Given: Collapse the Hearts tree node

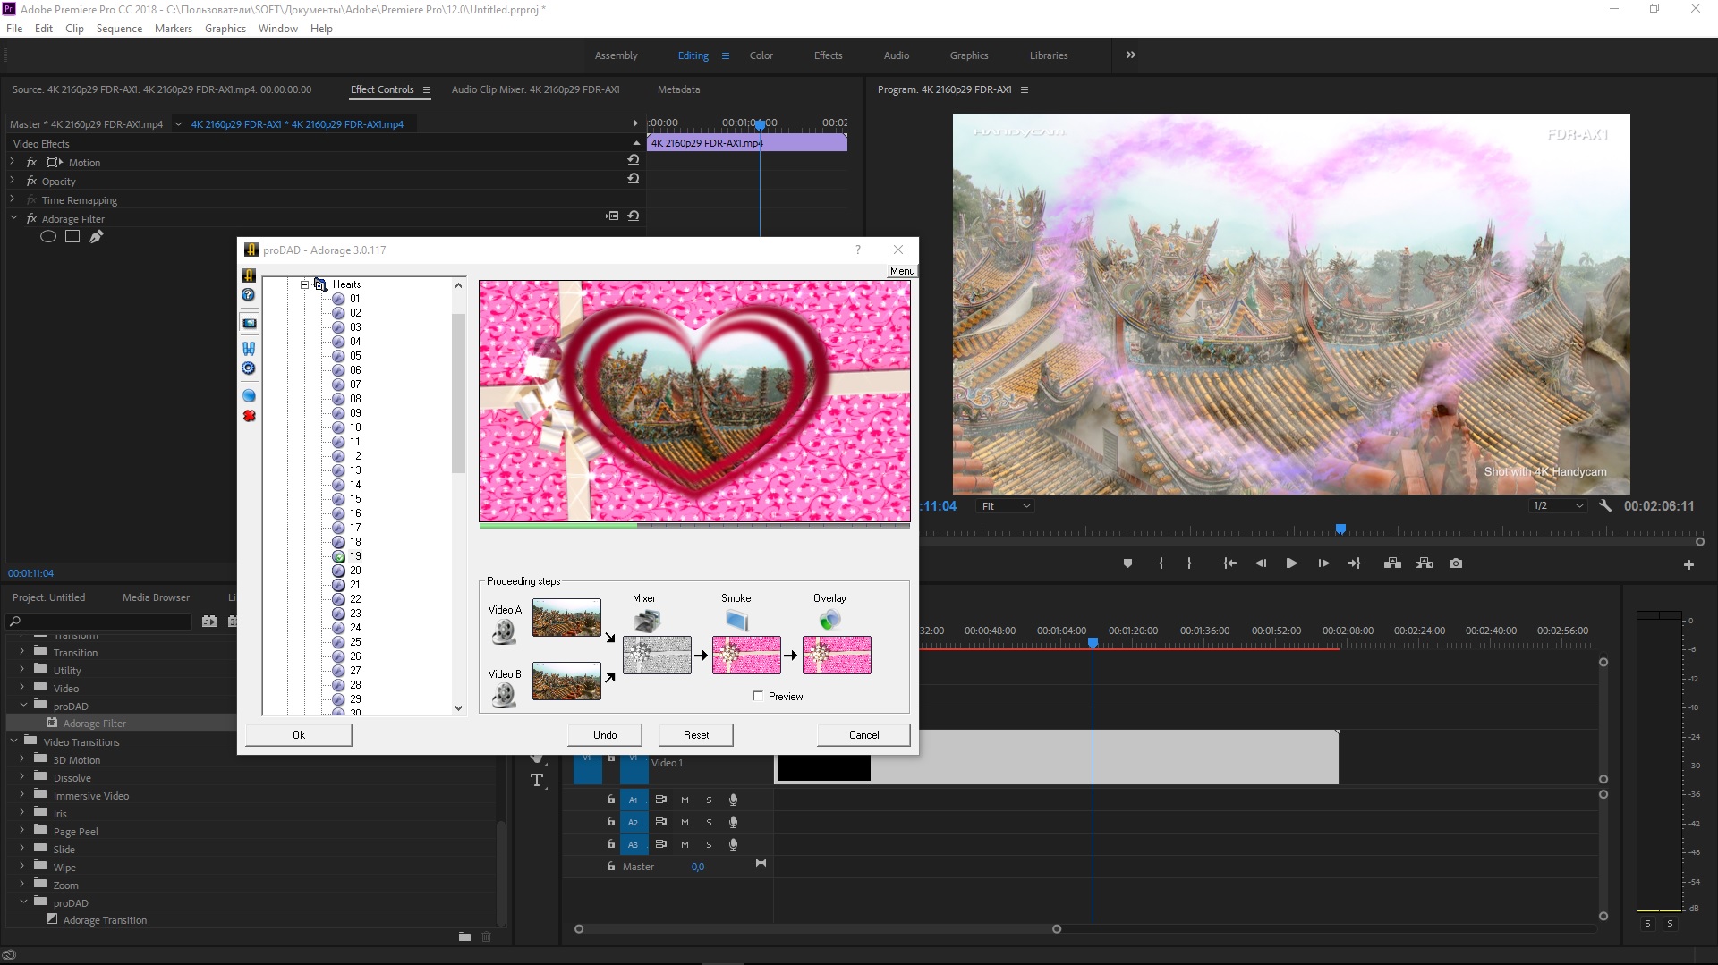Looking at the screenshot, I should 304,284.
